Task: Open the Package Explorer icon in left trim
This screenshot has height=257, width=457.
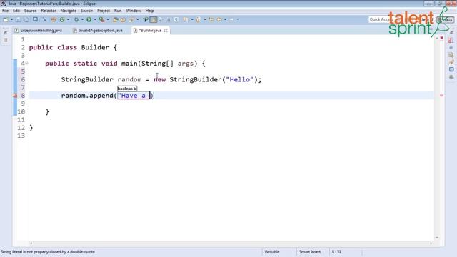Action: [5, 40]
